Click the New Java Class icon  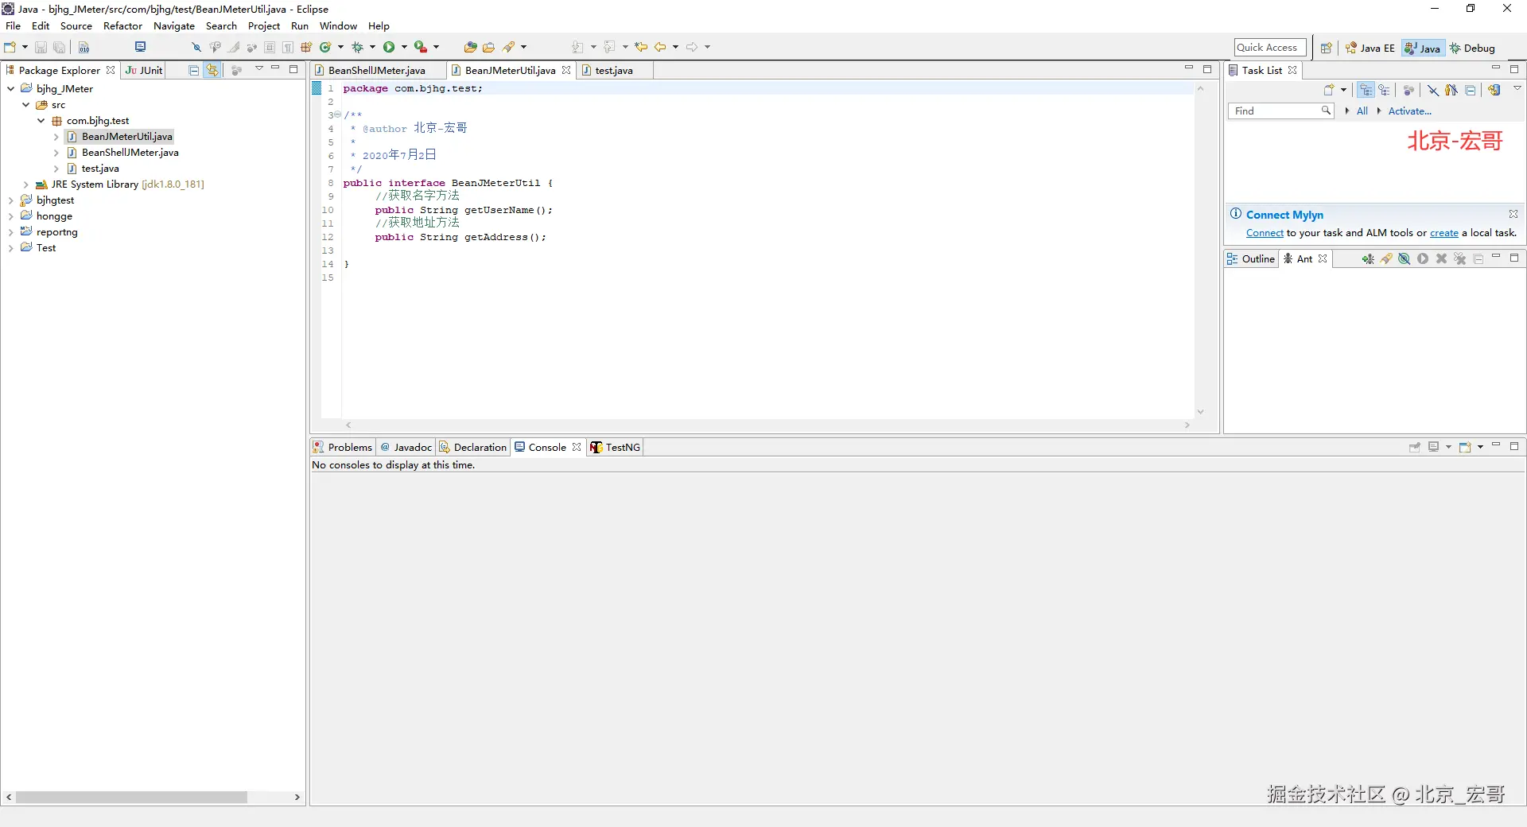pyautogui.click(x=325, y=47)
